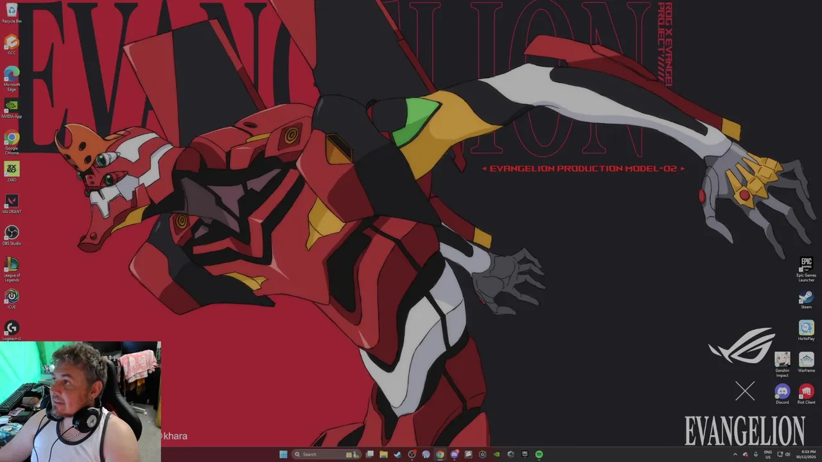Open Spotify from the taskbar
Viewport: 822px width, 462px height.
pos(539,454)
